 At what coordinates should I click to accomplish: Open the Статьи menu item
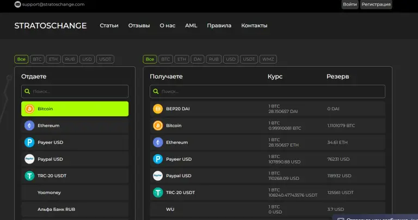[x=109, y=26]
